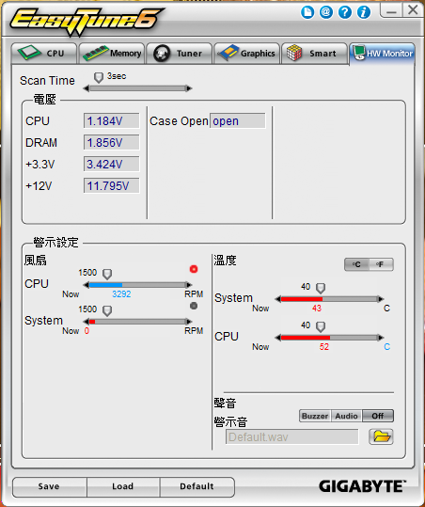
Task: Click the Default.wav file field
Action: pos(292,437)
